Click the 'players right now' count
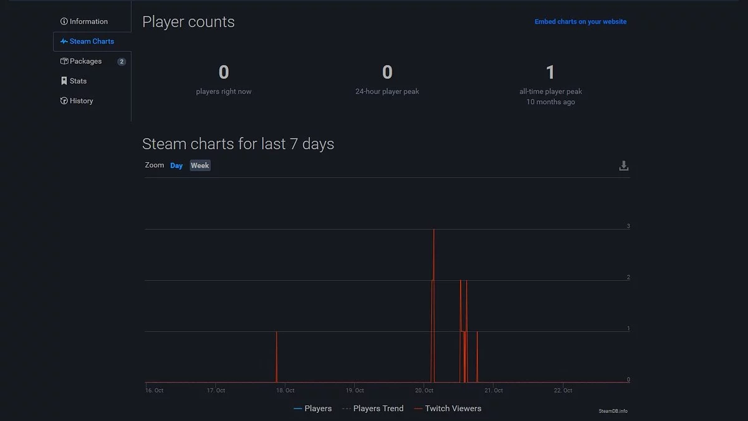Image resolution: width=748 pixels, height=421 pixels. pyautogui.click(x=224, y=72)
